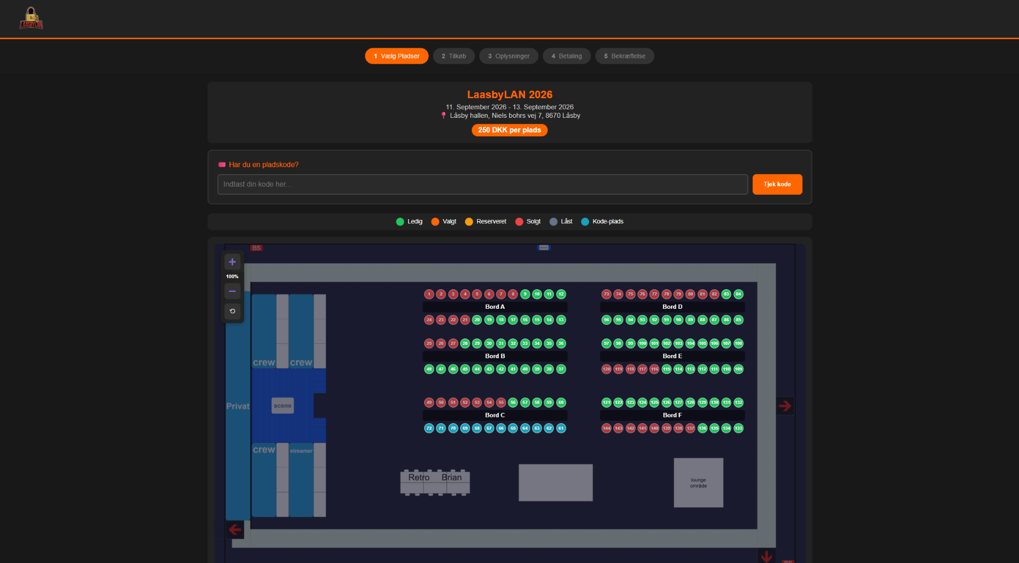Select free seat 12 at Bord A
The image size is (1019, 563).
(x=561, y=294)
